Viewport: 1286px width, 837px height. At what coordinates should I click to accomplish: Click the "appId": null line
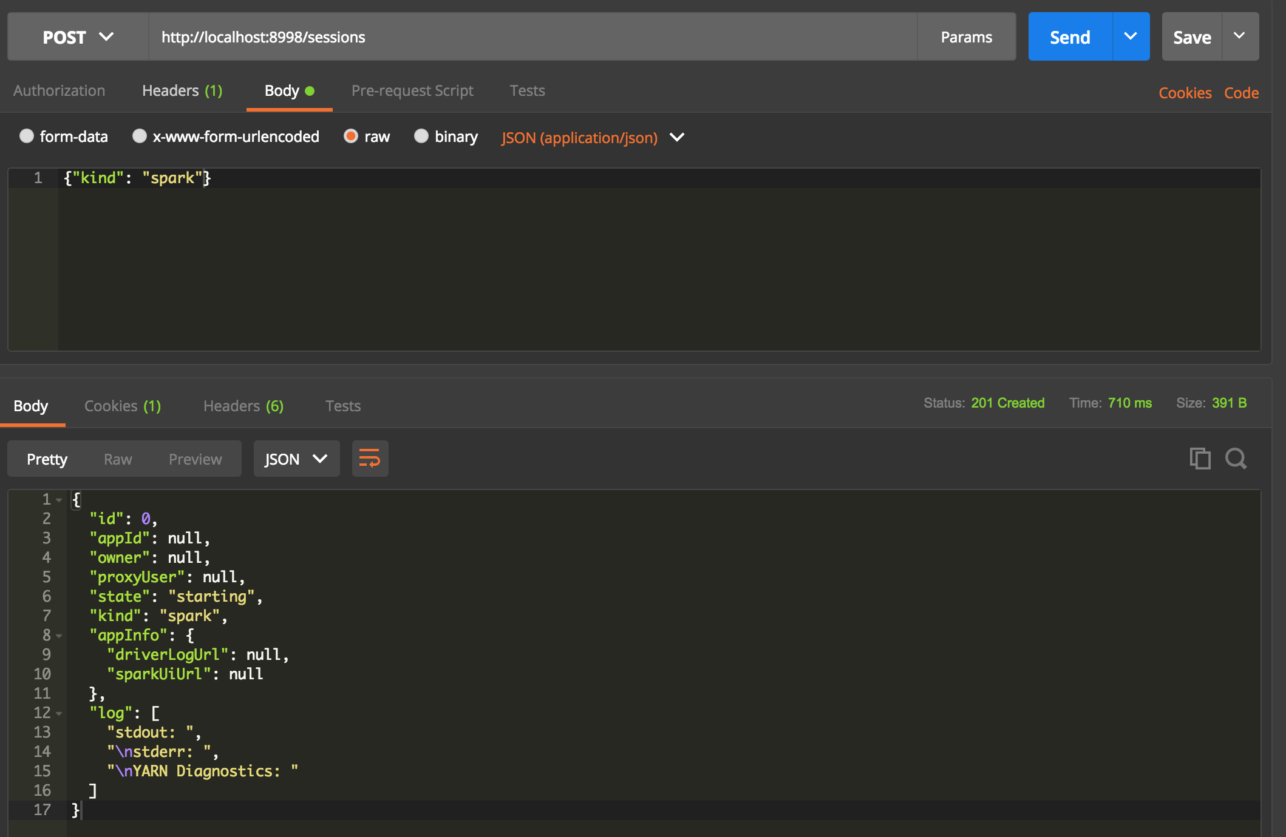coord(150,538)
